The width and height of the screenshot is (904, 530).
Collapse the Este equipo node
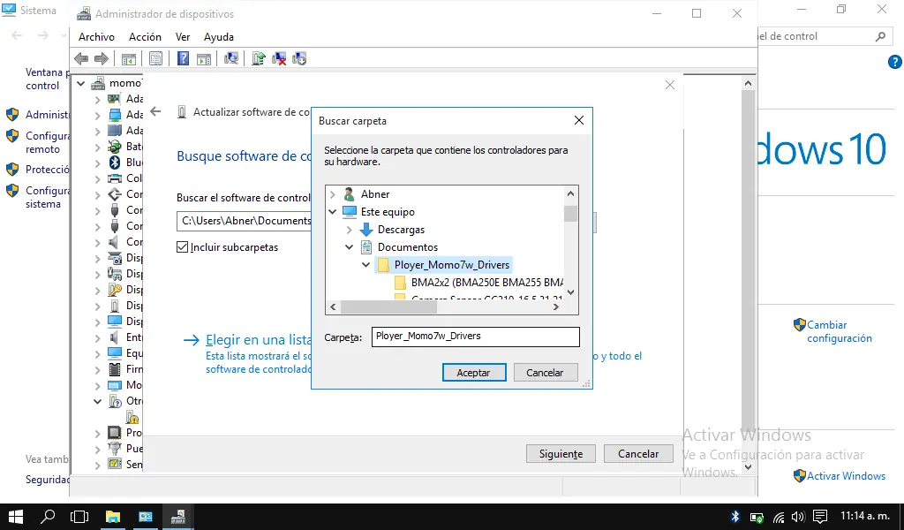tap(332, 212)
